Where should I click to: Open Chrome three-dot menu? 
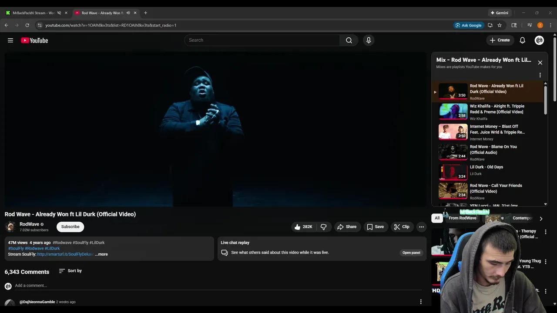click(x=550, y=25)
